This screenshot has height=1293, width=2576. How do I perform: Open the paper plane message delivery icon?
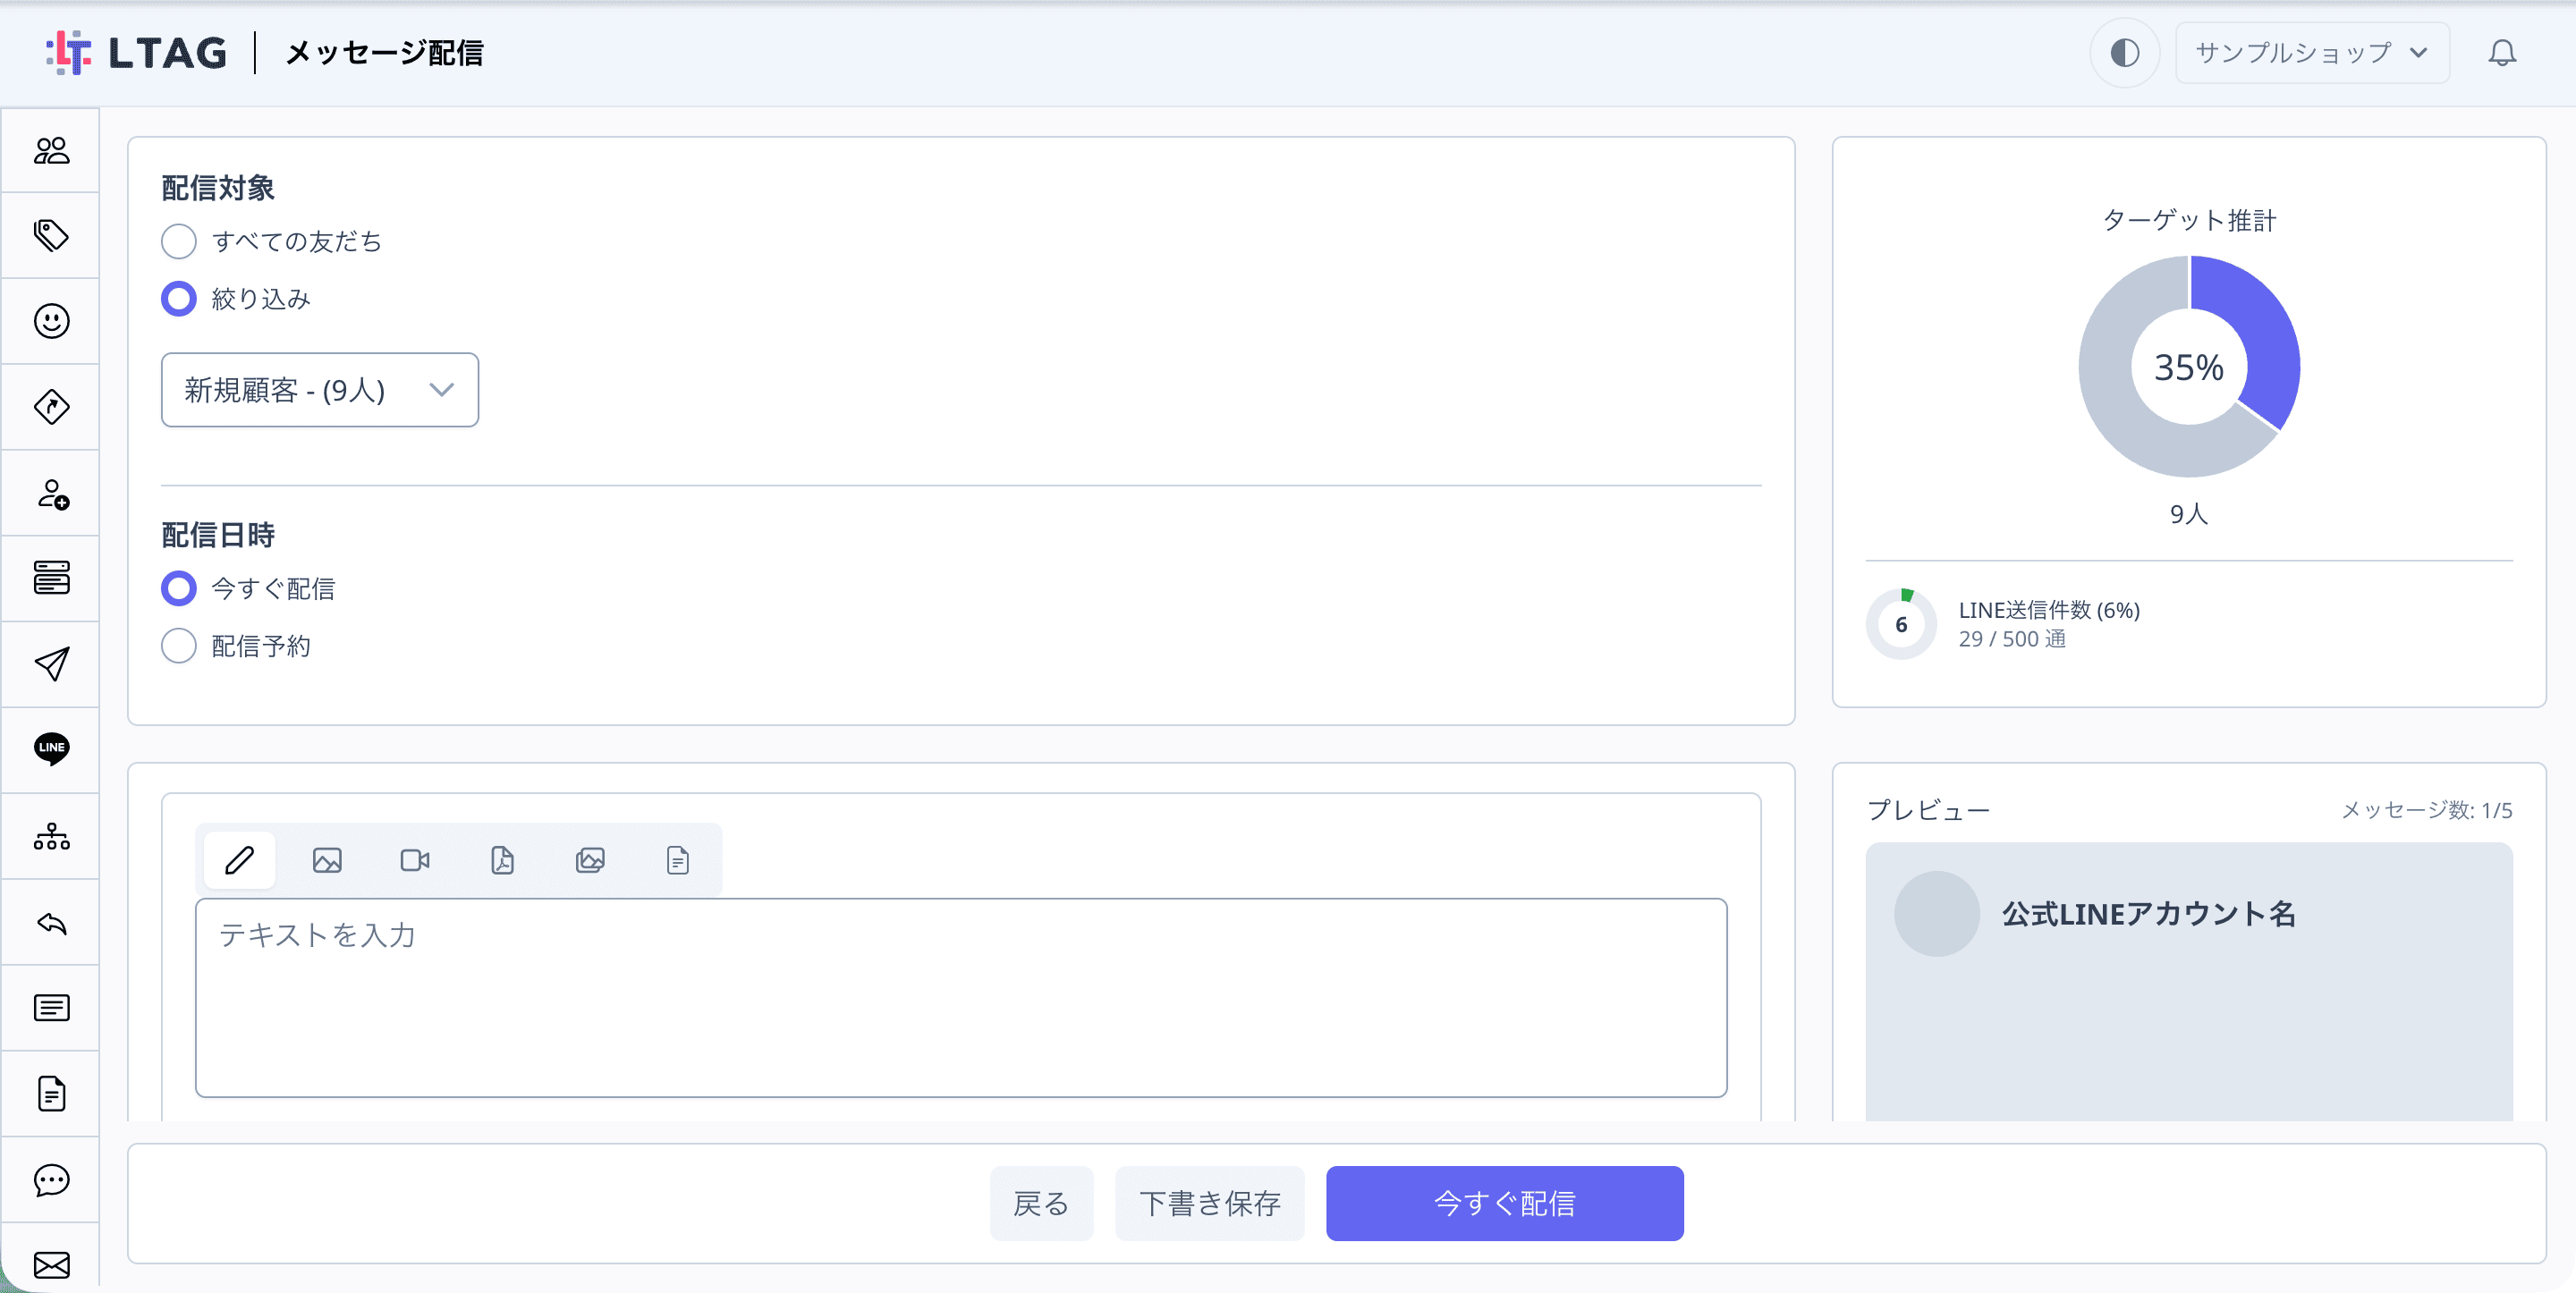51,664
